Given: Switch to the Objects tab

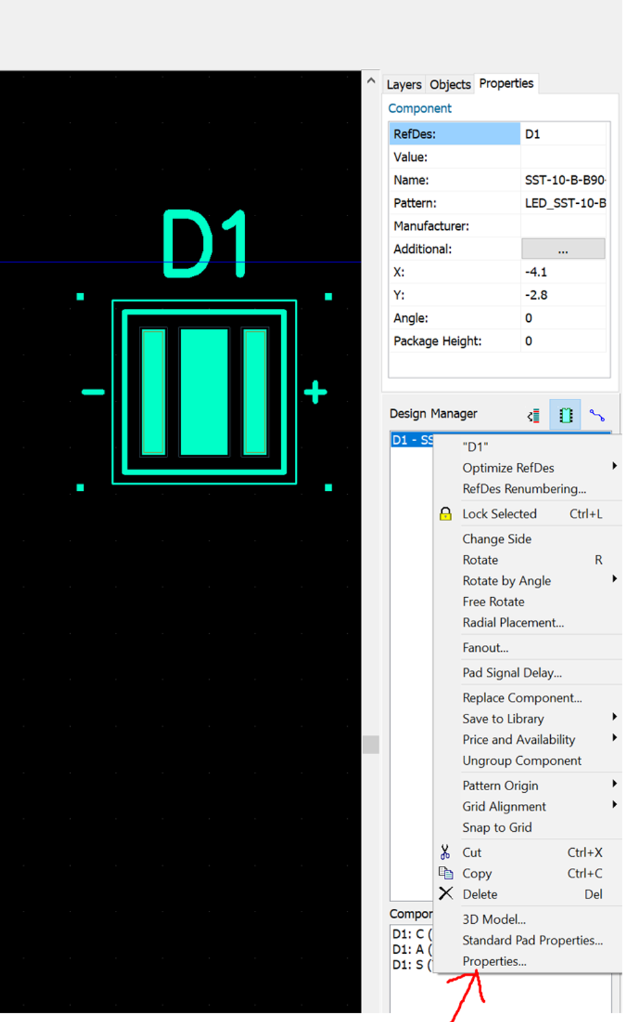Looking at the screenshot, I should click(x=450, y=85).
